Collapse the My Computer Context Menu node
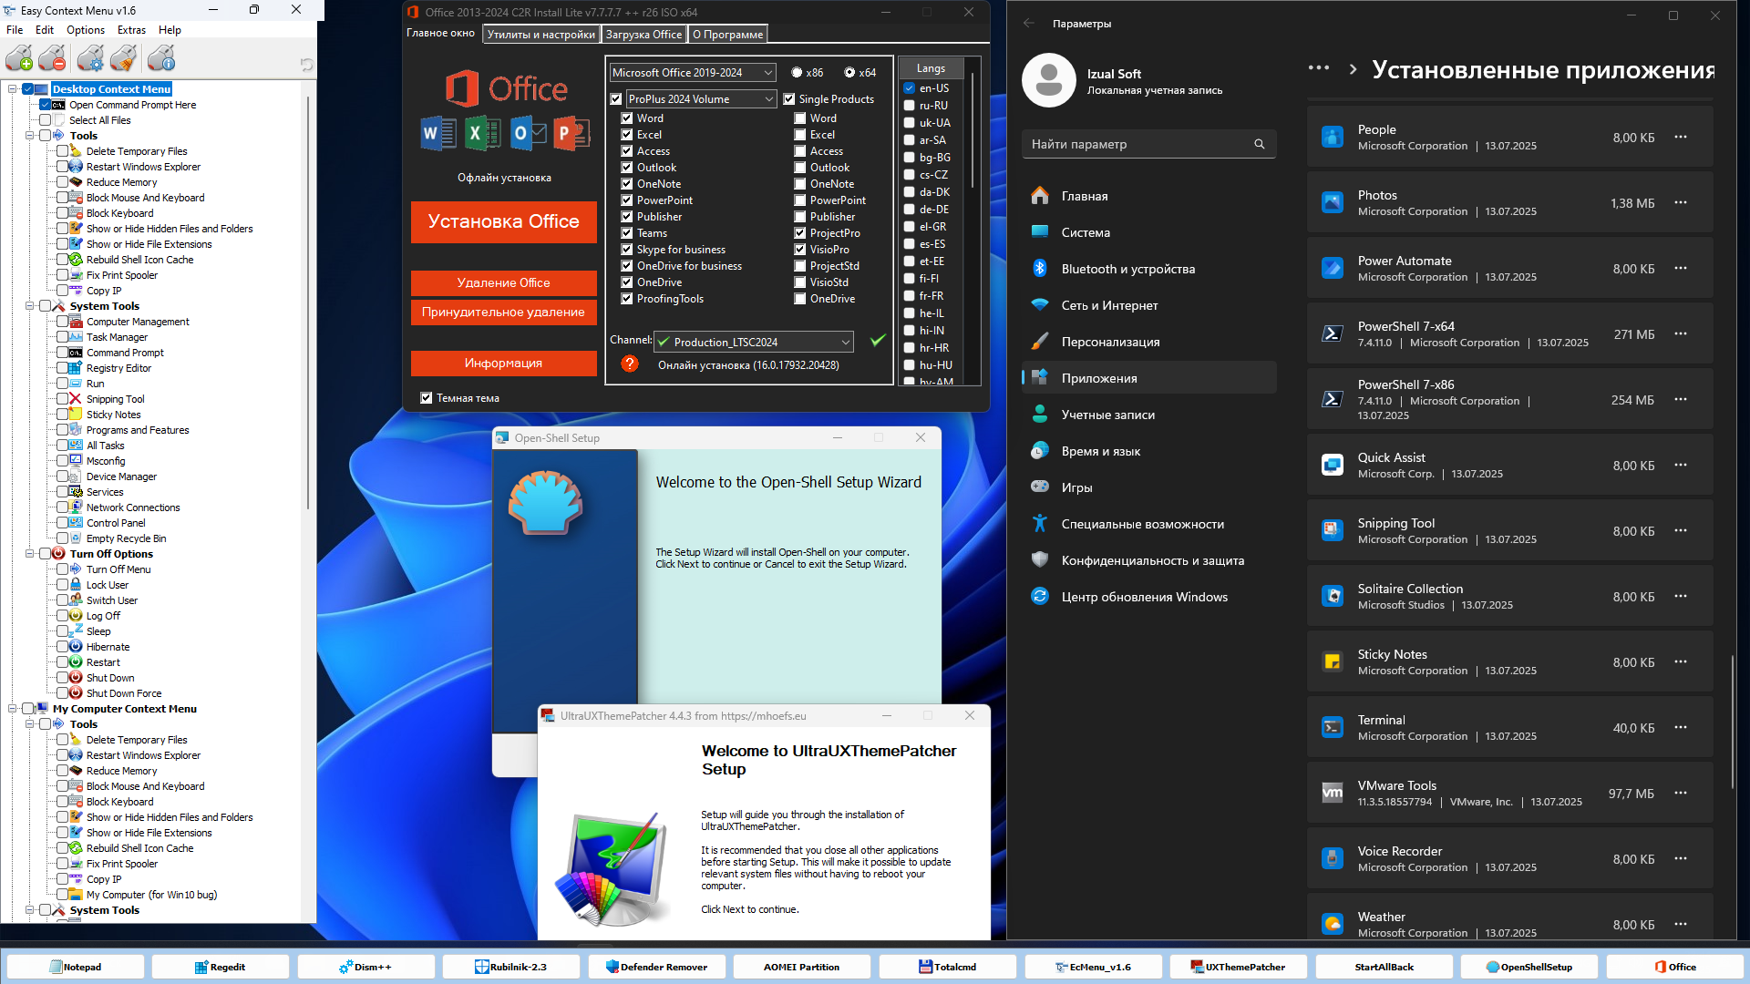 (12, 709)
